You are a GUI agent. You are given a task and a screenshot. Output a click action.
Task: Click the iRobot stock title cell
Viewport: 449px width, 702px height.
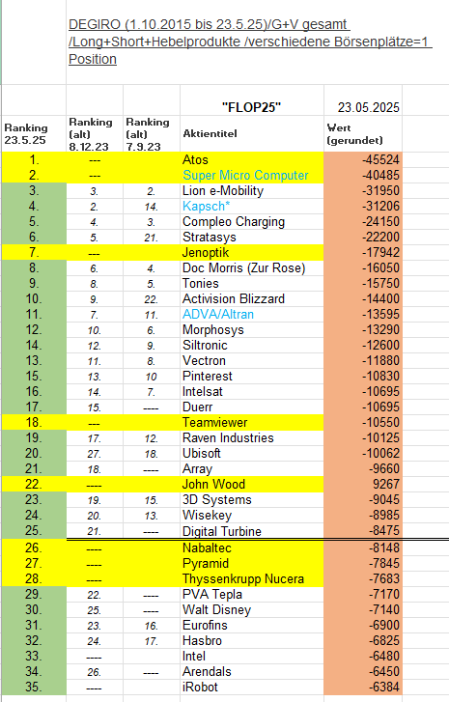[252, 688]
